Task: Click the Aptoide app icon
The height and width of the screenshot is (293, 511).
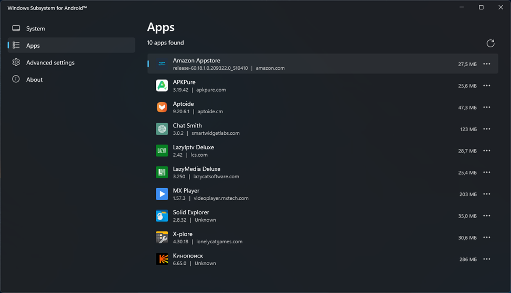Action: tap(162, 107)
